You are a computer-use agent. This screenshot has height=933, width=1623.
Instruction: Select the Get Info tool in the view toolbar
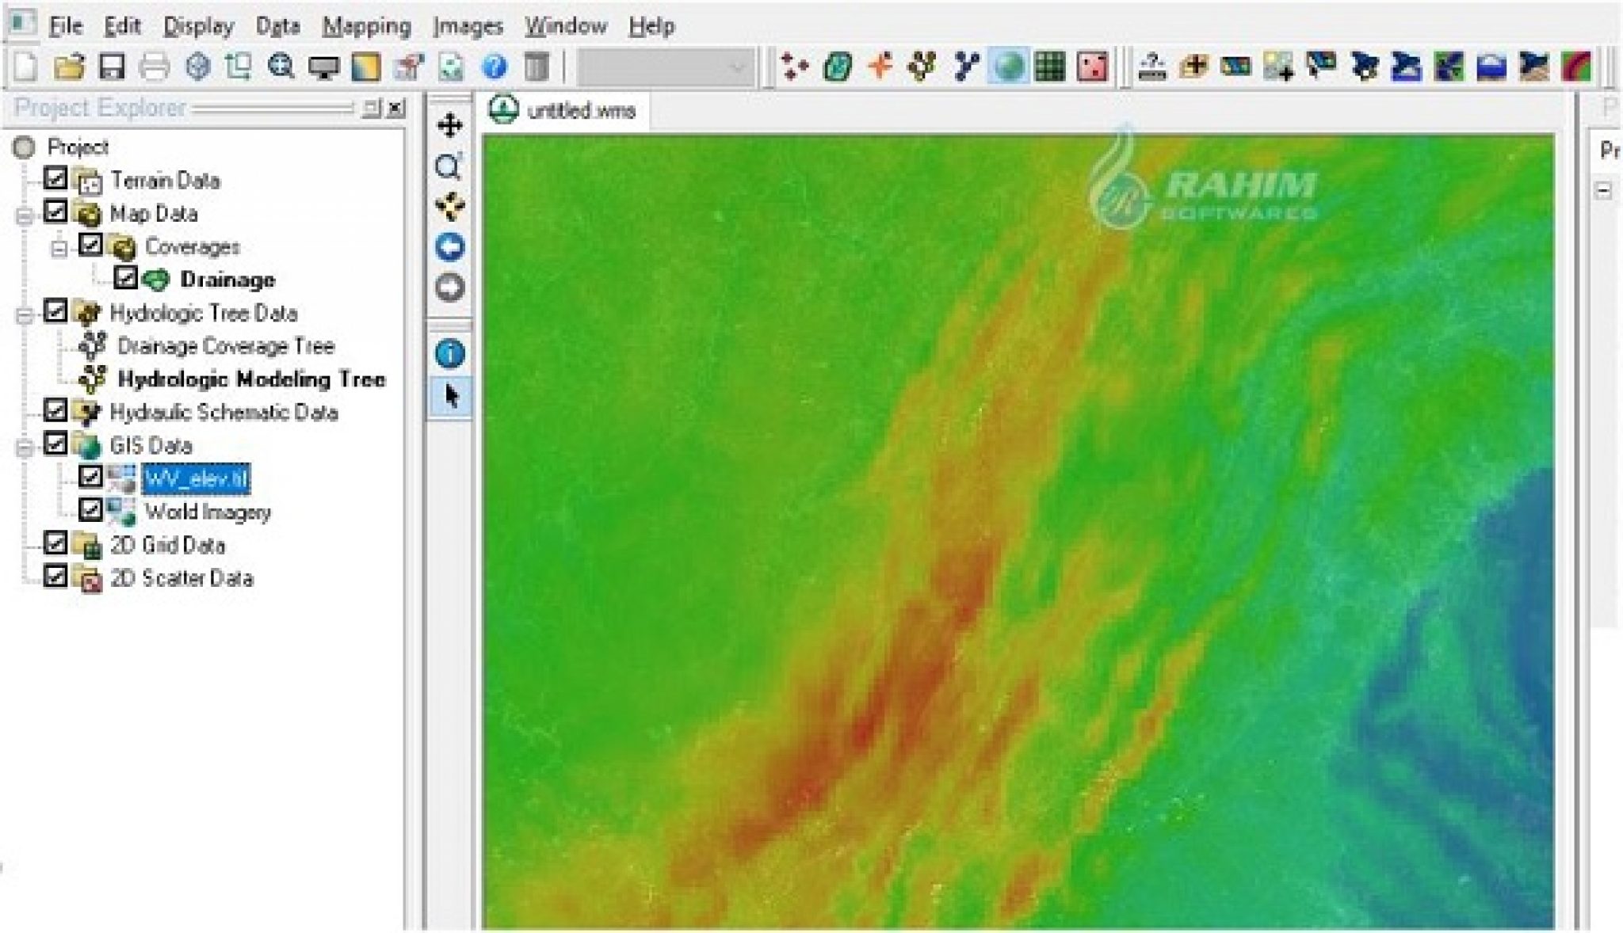pyautogui.click(x=450, y=355)
